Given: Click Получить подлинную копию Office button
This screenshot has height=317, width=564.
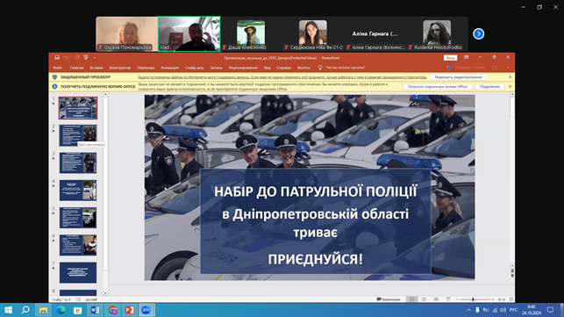Looking at the screenshot, I should [x=438, y=86].
